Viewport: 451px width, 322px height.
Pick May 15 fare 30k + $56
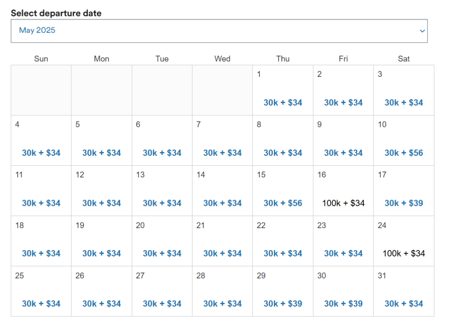283,191
